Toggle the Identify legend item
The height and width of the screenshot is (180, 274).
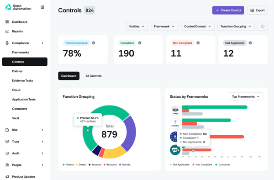(x=125, y=164)
